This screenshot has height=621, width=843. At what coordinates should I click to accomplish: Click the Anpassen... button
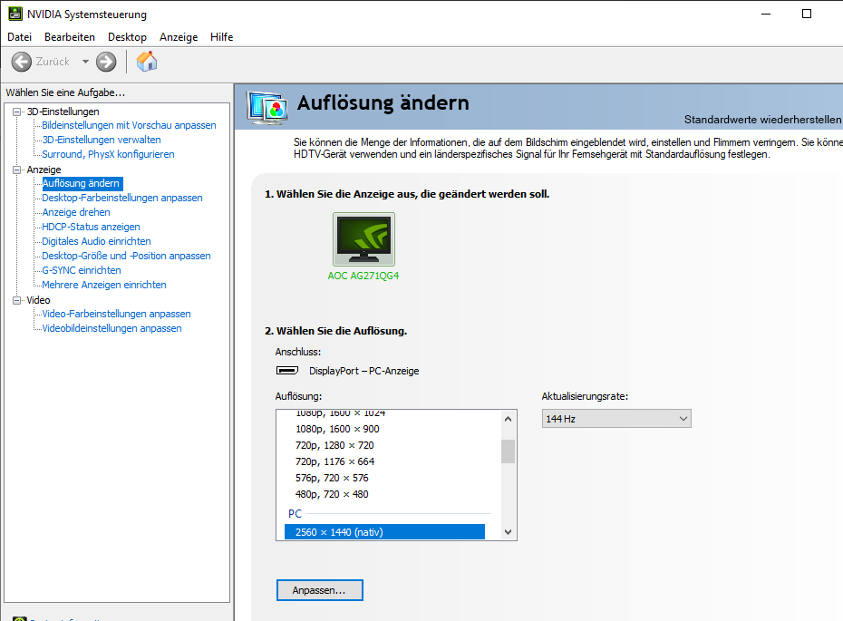click(x=319, y=590)
